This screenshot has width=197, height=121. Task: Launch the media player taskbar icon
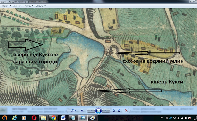pyautogui.click(x=24, y=118)
